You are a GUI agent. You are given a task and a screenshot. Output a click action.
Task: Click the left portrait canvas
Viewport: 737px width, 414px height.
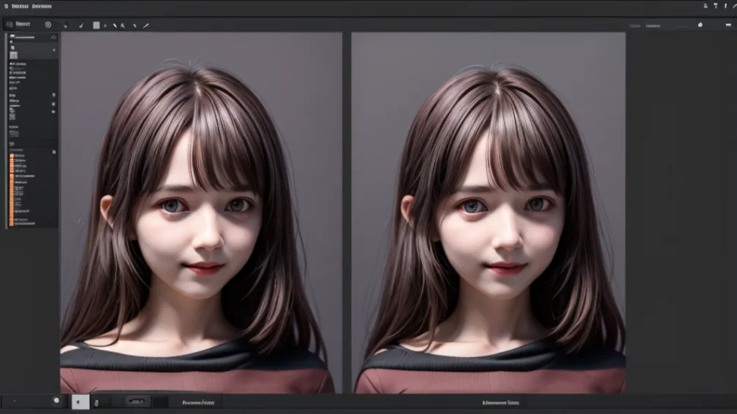click(x=202, y=212)
